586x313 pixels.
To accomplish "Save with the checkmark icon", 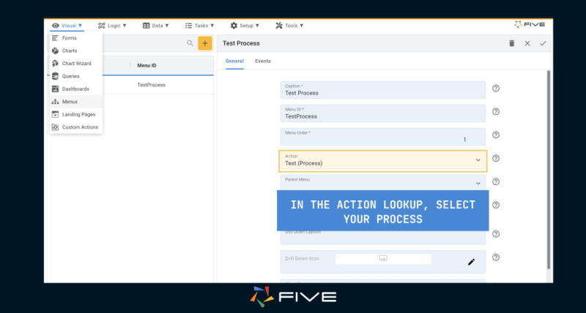I will point(543,43).
